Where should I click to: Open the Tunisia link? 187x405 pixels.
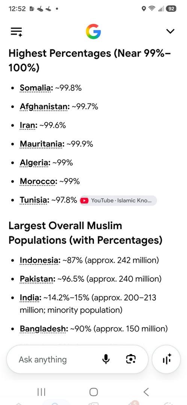[35, 200]
